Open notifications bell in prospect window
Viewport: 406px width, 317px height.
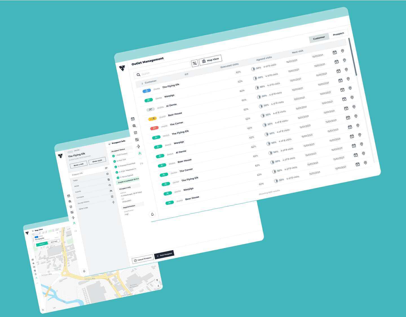click(84, 271)
